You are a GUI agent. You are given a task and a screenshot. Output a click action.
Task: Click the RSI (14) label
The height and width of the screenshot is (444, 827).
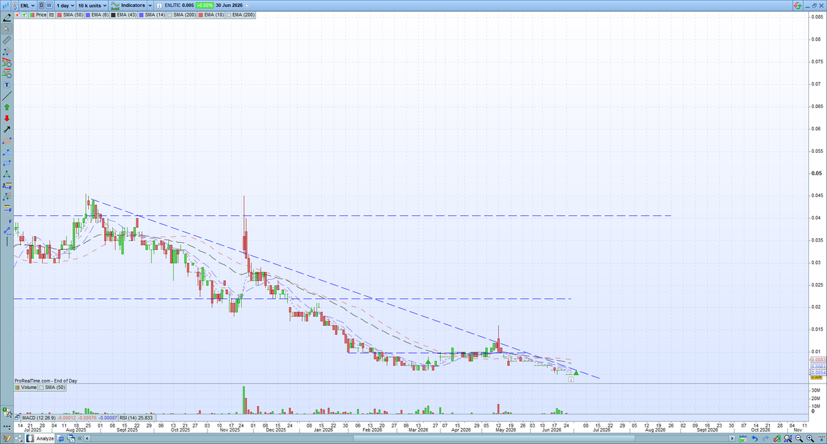click(x=127, y=418)
